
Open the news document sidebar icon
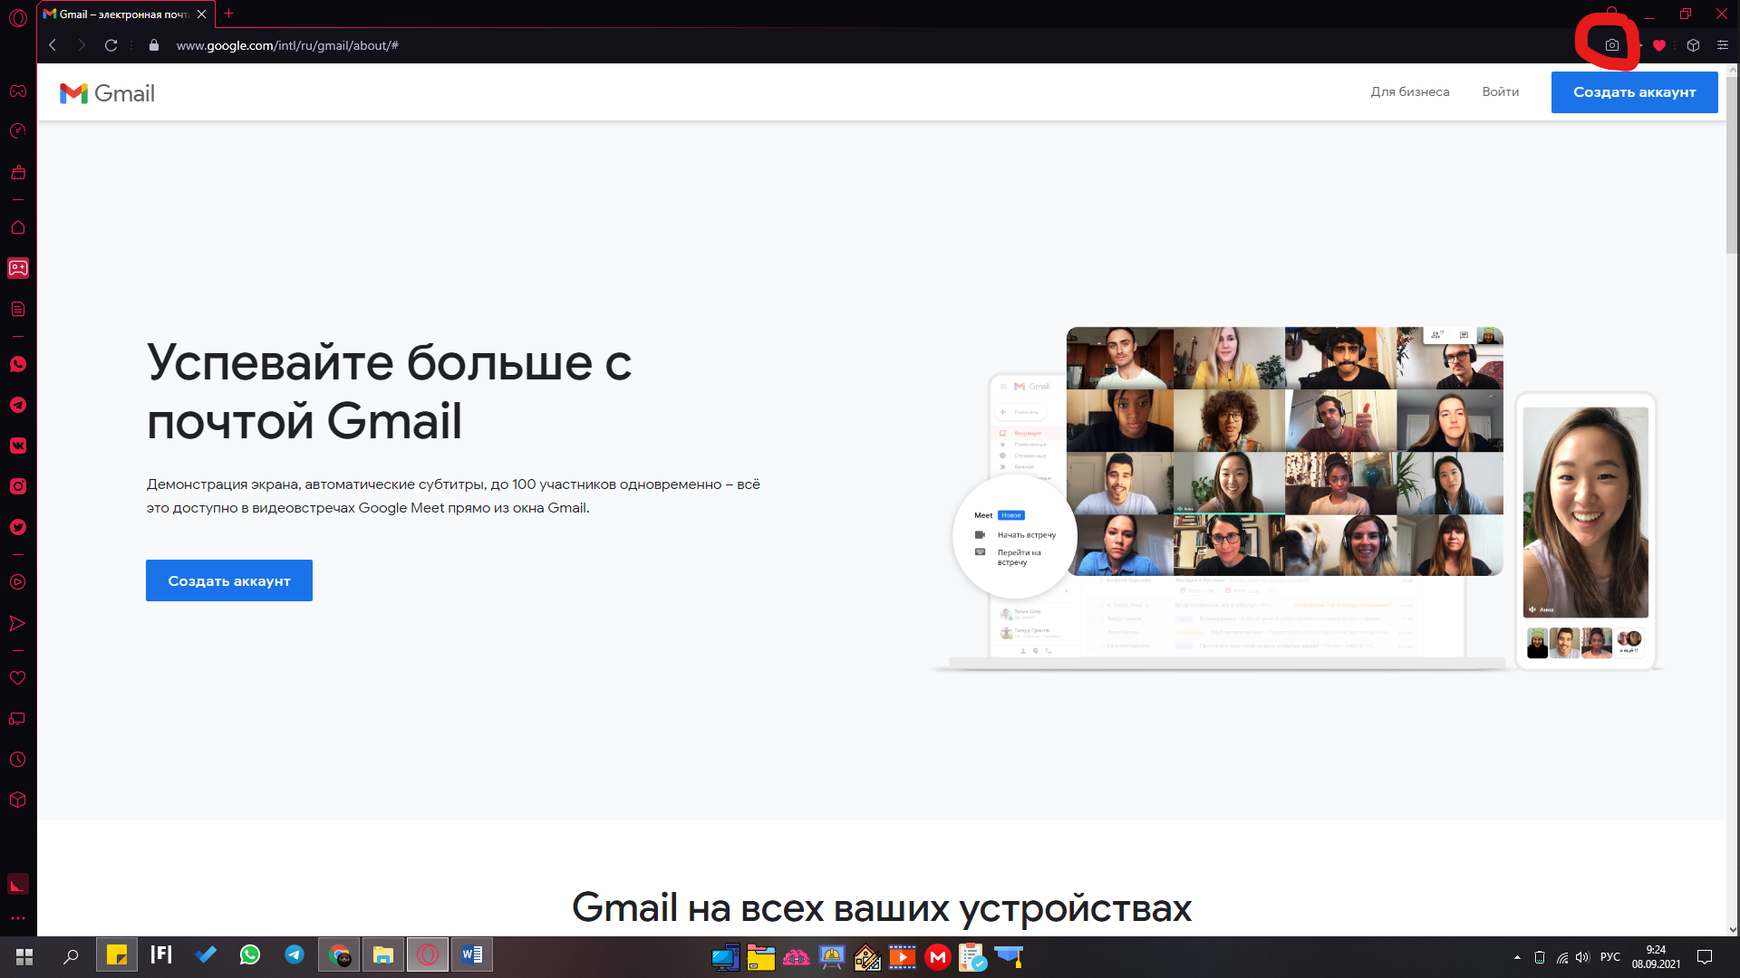click(x=18, y=310)
